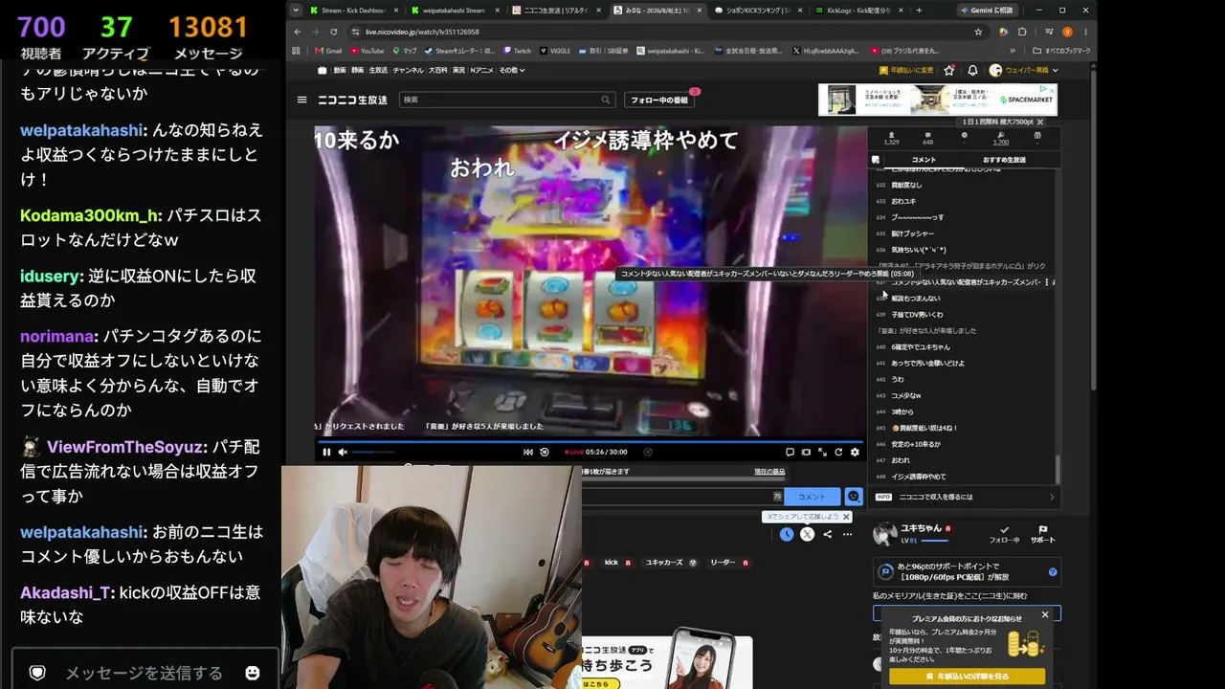The image size is (1225, 689).
Task: Toggle the フォロー中 follow button
Action: (1004, 534)
